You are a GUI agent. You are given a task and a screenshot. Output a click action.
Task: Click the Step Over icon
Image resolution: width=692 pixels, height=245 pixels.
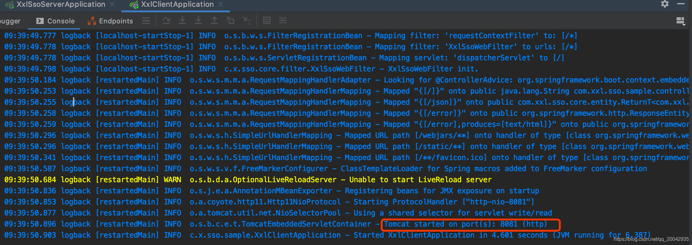coord(166,21)
